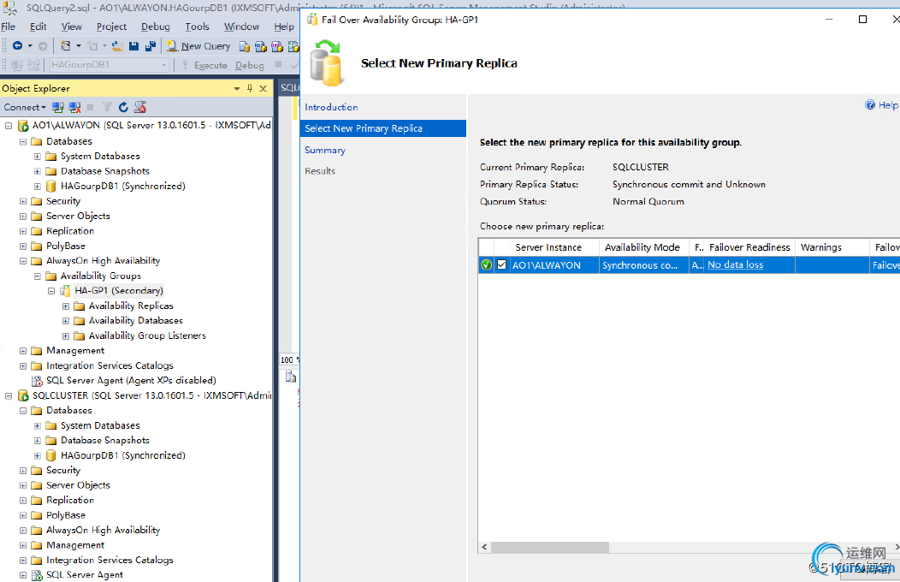This screenshot has width=900, height=582.
Task: Open the File menu
Action: tap(8, 27)
